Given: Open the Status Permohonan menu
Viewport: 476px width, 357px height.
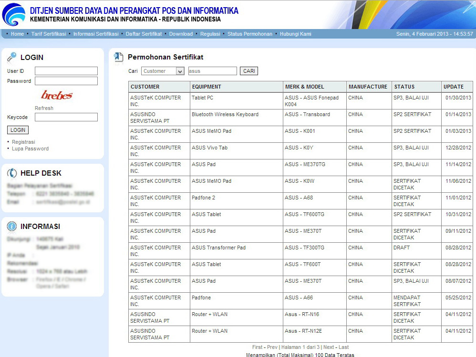Looking at the screenshot, I should pyautogui.click(x=250, y=34).
